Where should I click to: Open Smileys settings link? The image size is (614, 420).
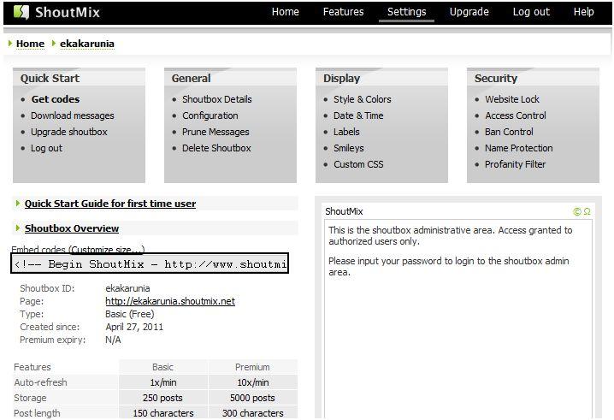(349, 148)
